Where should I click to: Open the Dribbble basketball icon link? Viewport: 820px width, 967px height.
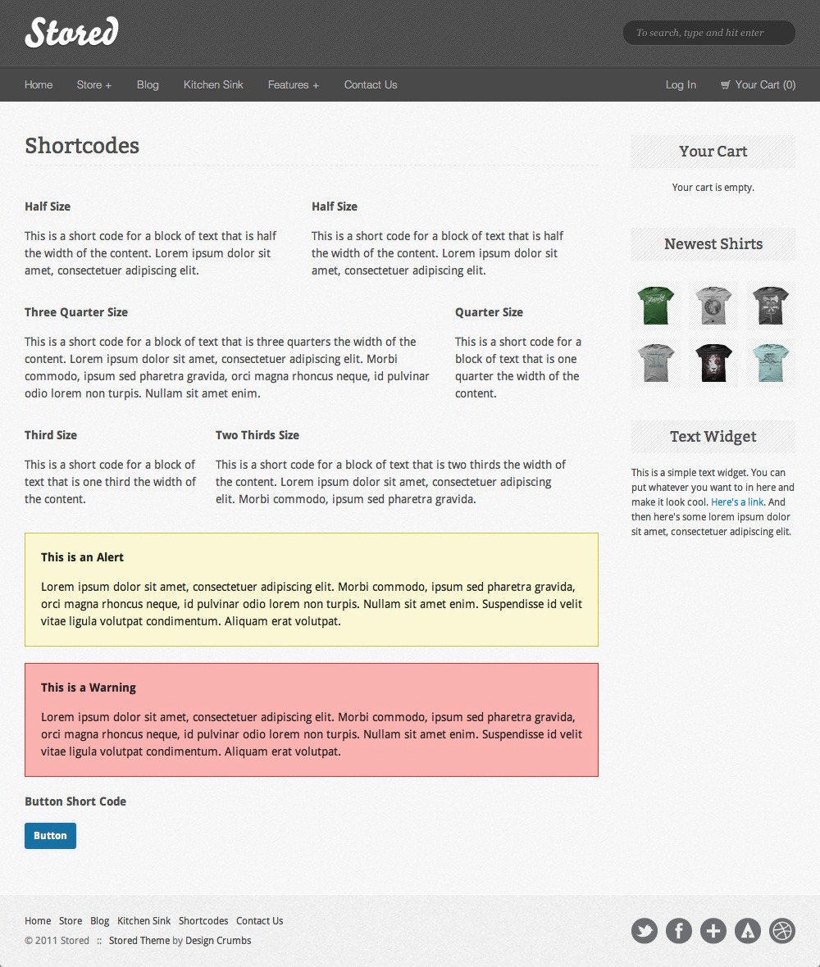point(782,931)
